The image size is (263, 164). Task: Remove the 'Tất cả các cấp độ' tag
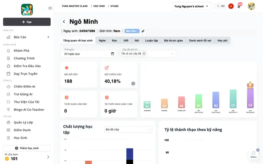click(144, 53)
